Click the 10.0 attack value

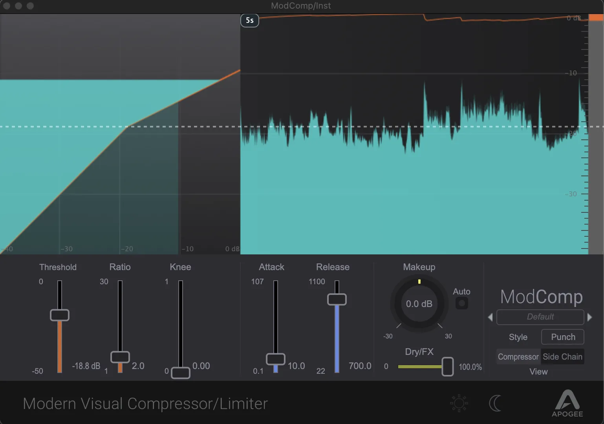[x=296, y=366]
